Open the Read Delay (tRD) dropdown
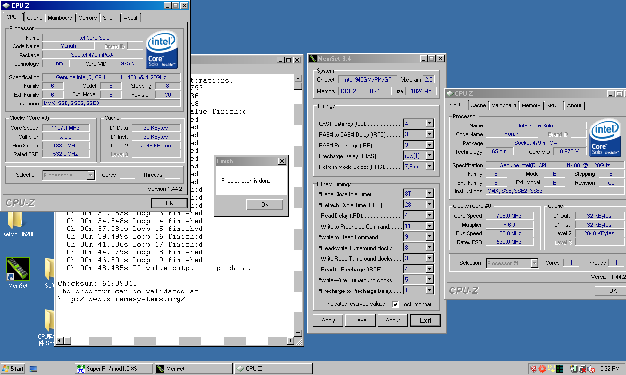626x375 pixels. [429, 215]
